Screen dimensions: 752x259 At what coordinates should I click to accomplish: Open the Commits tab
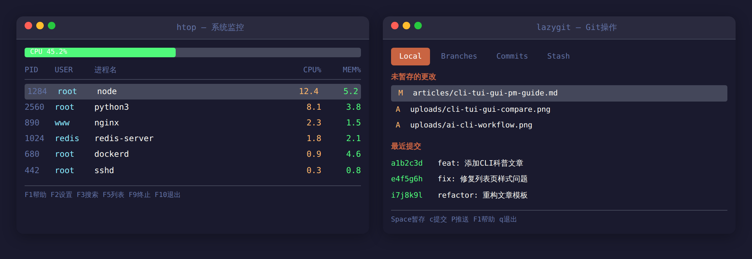point(512,56)
